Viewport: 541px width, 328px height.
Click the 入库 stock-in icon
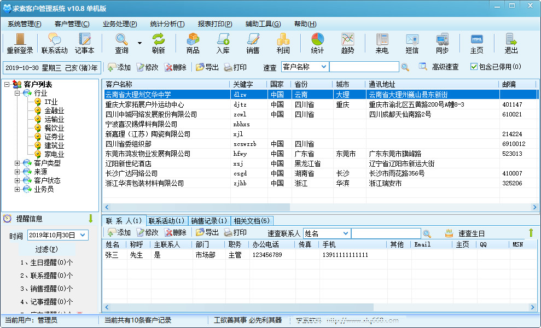coord(223,44)
